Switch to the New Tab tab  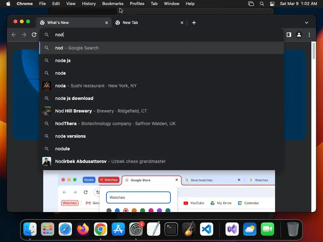click(x=149, y=23)
